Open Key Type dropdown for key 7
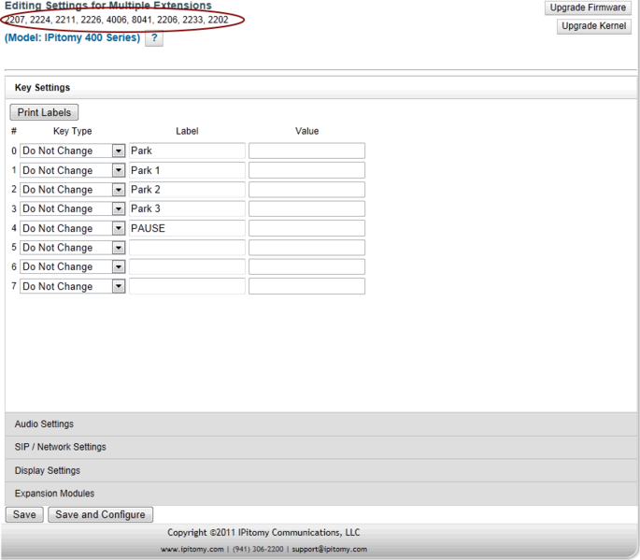The height and width of the screenshot is (560, 640). [x=73, y=286]
